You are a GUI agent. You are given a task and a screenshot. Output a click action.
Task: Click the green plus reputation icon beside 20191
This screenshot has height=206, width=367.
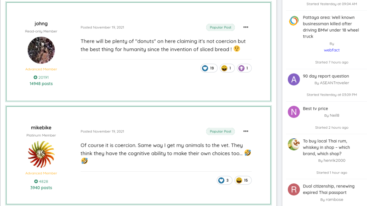35,77
